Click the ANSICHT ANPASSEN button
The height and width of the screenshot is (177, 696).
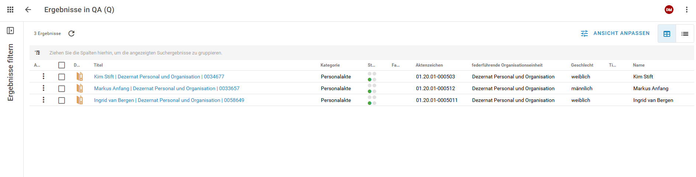coord(615,33)
